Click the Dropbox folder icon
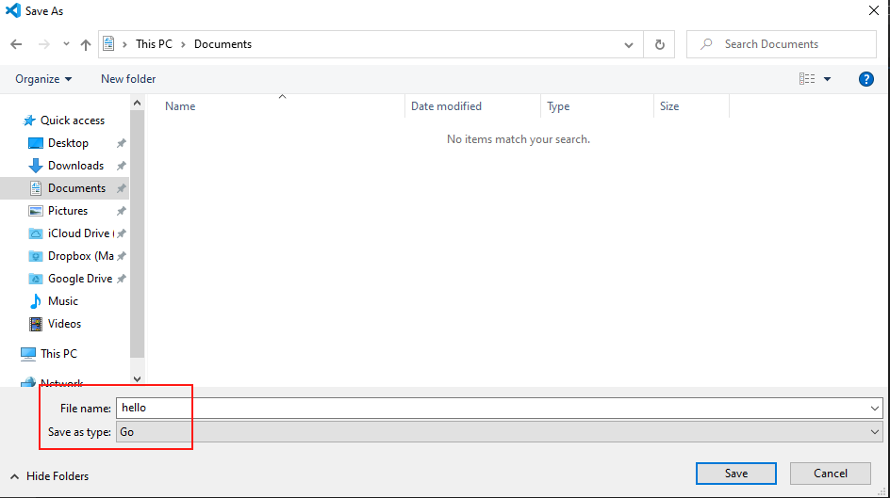The width and height of the screenshot is (890, 498). (35, 256)
